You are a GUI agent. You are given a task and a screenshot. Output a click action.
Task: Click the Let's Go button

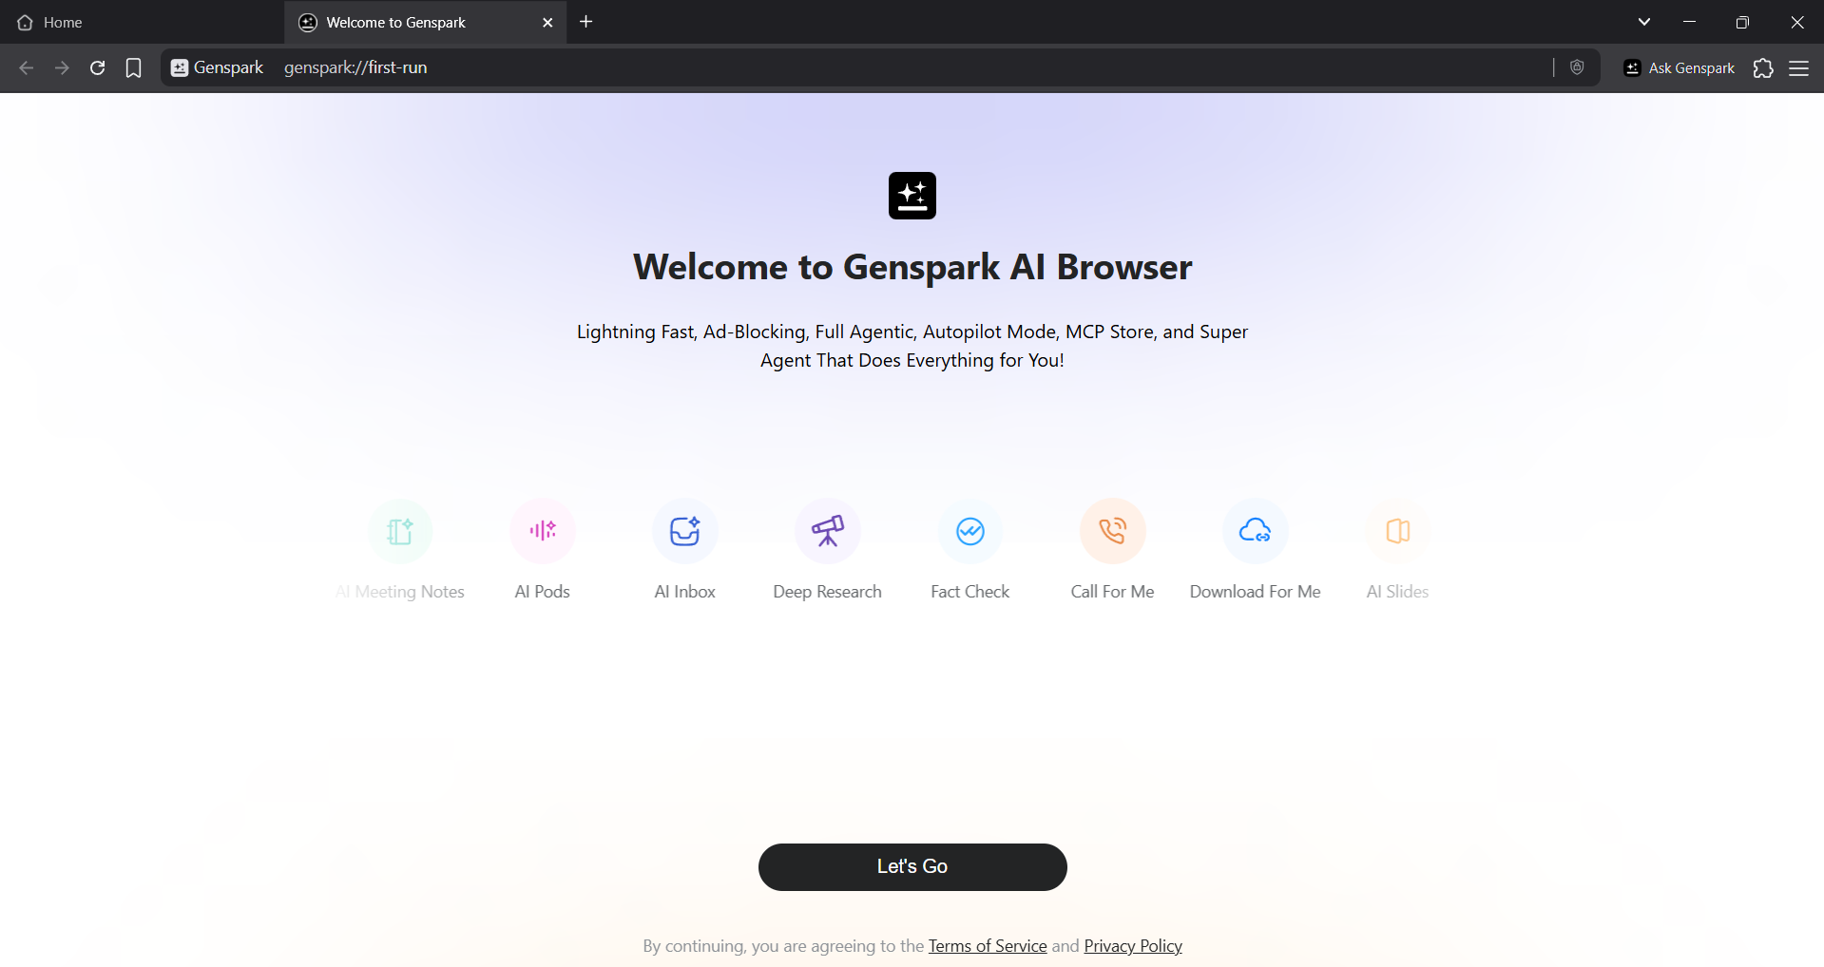pyautogui.click(x=912, y=865)
